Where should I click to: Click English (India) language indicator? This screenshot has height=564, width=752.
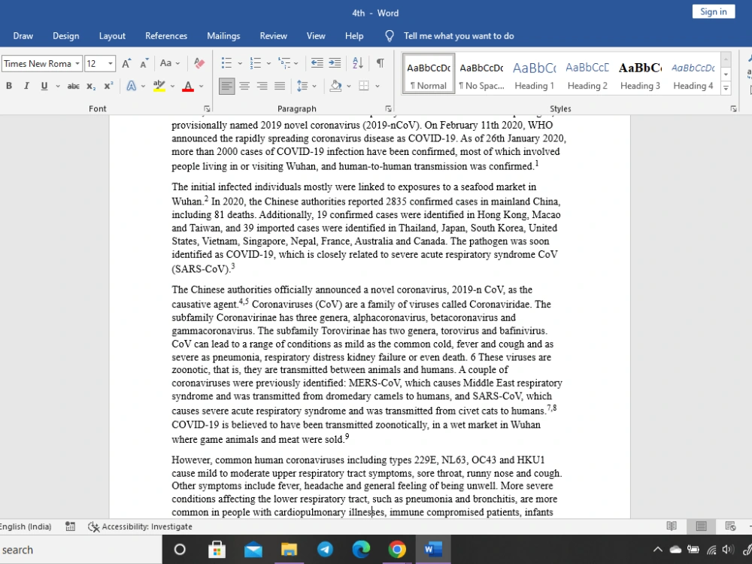click(26, 526)
